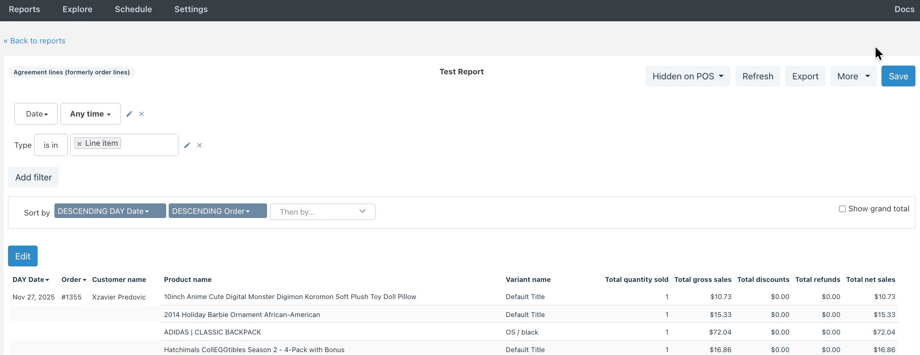This screenshot has width=920, height=355.
Task: Click the OS / black variant cell
Action: click(x=522, y=332)
